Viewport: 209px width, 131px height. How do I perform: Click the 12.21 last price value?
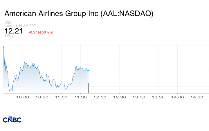[x=14, y=31]
